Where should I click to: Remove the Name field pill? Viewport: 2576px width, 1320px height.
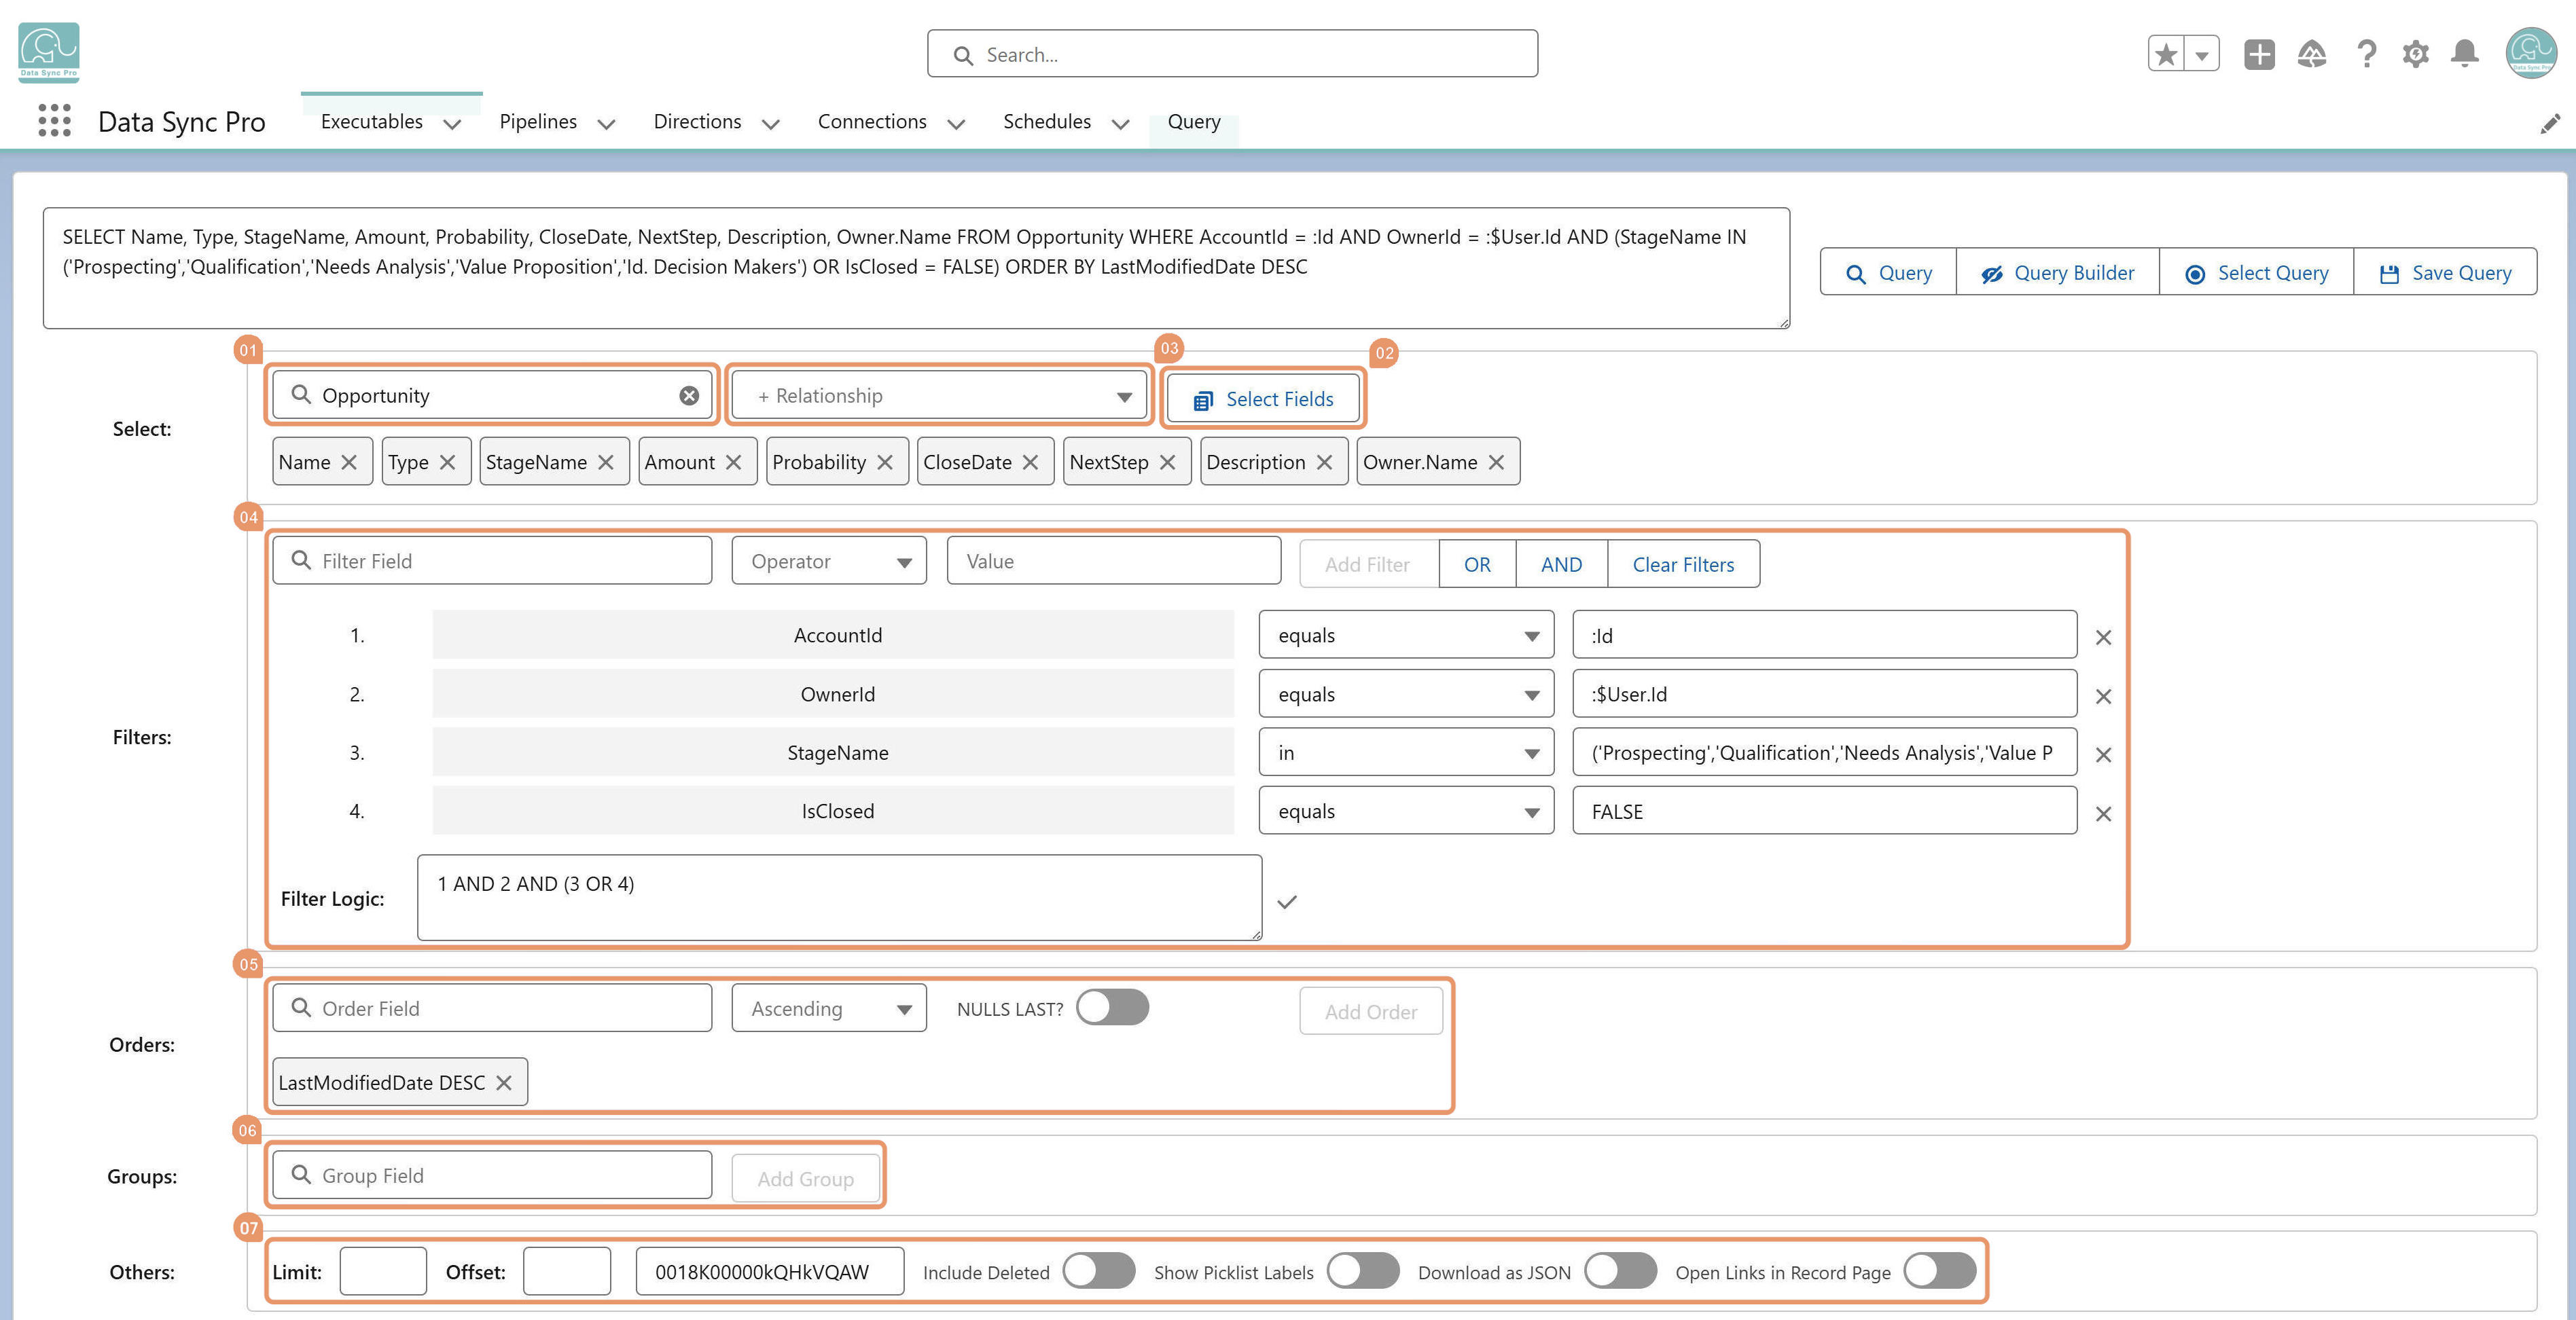tap(349, 462)
